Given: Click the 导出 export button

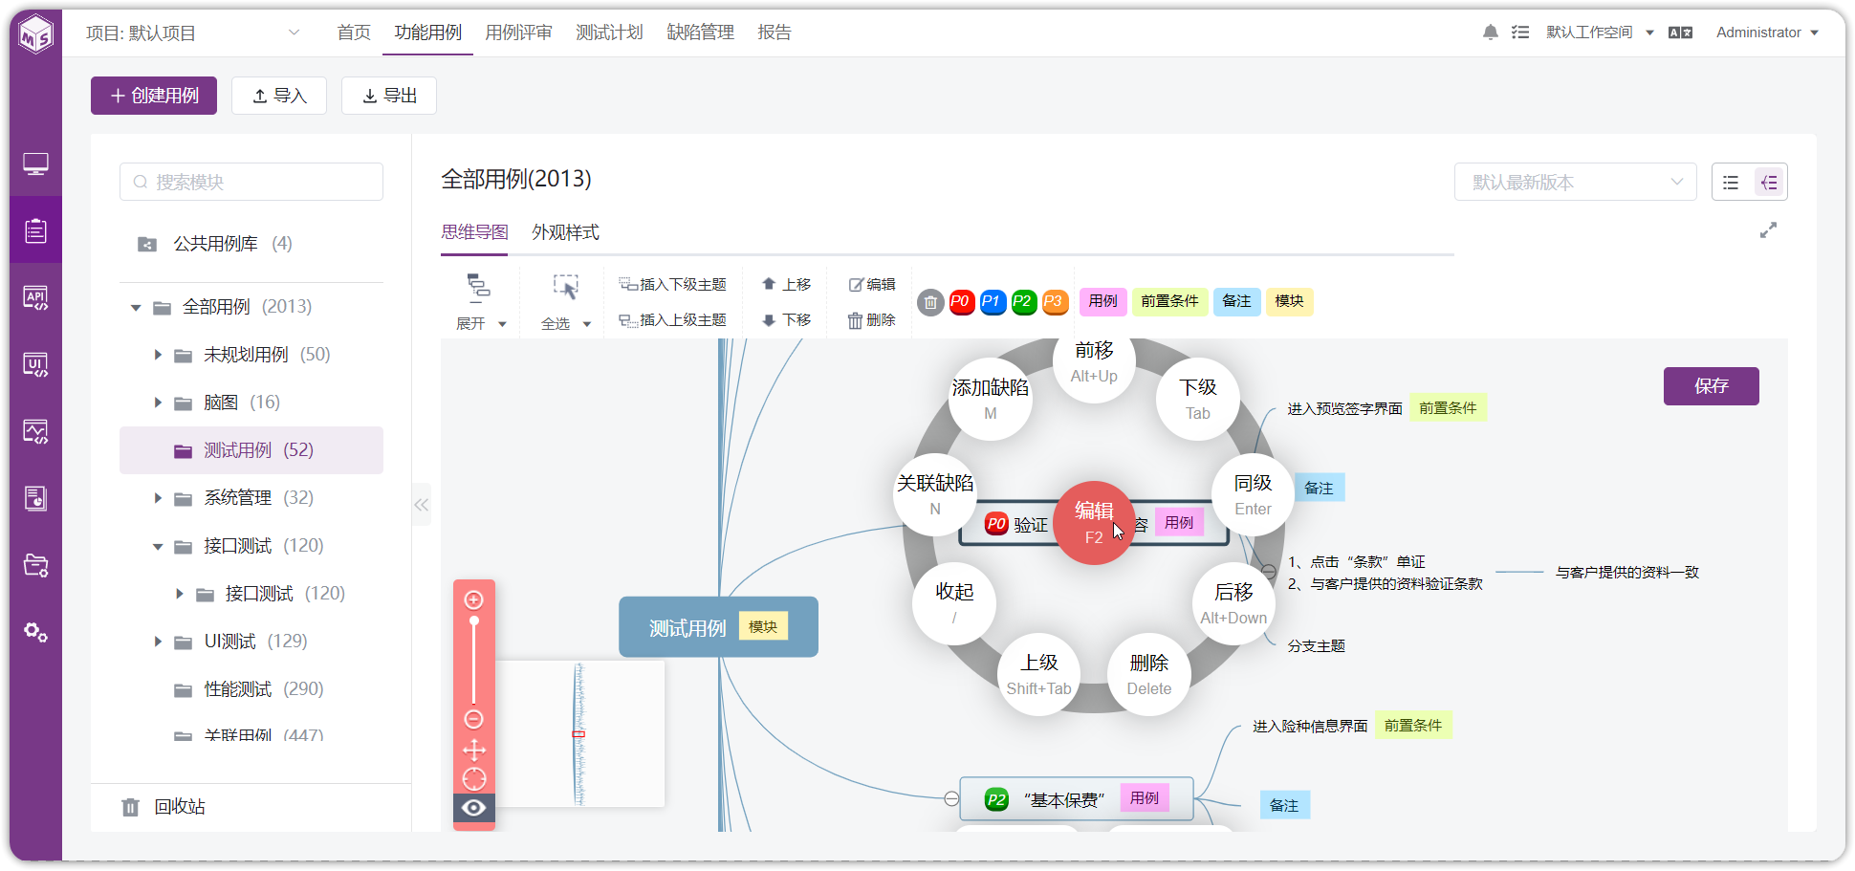Looking at the screenshot, I should pos(389,96).
